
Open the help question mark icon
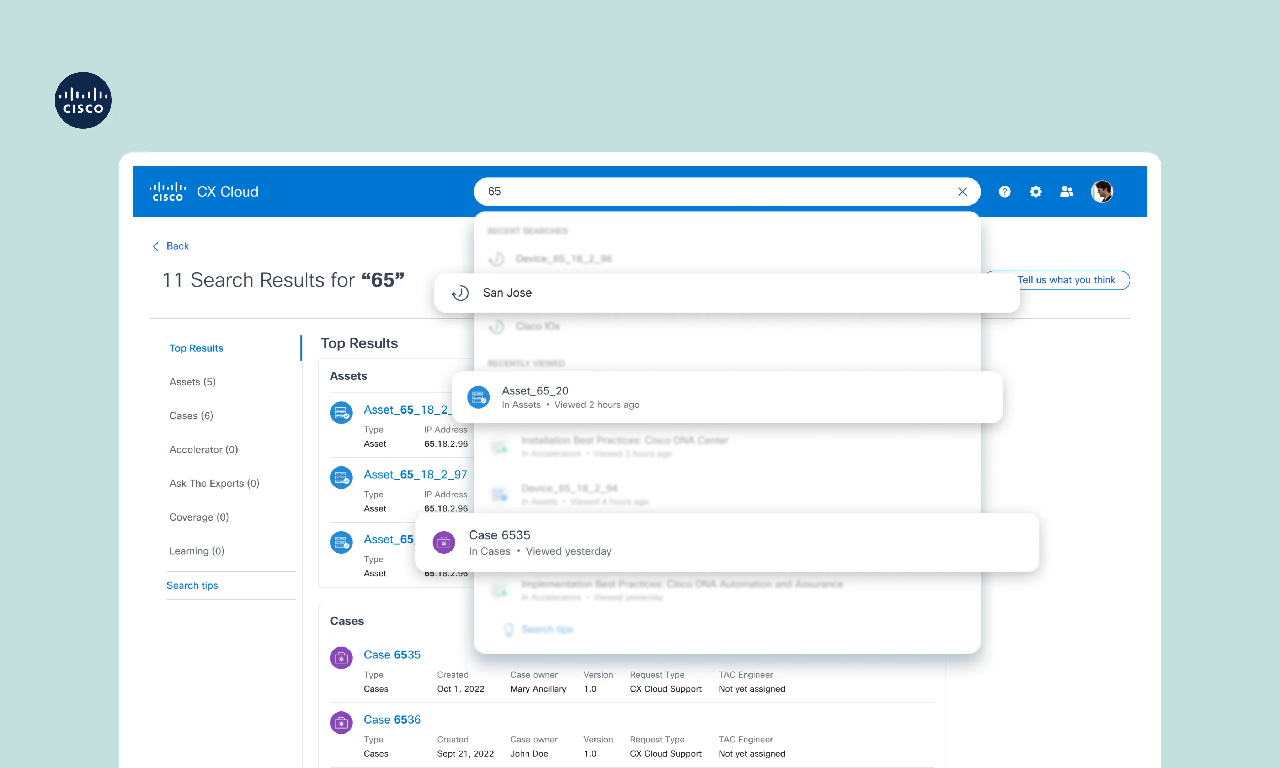[x=1004, y=192]
